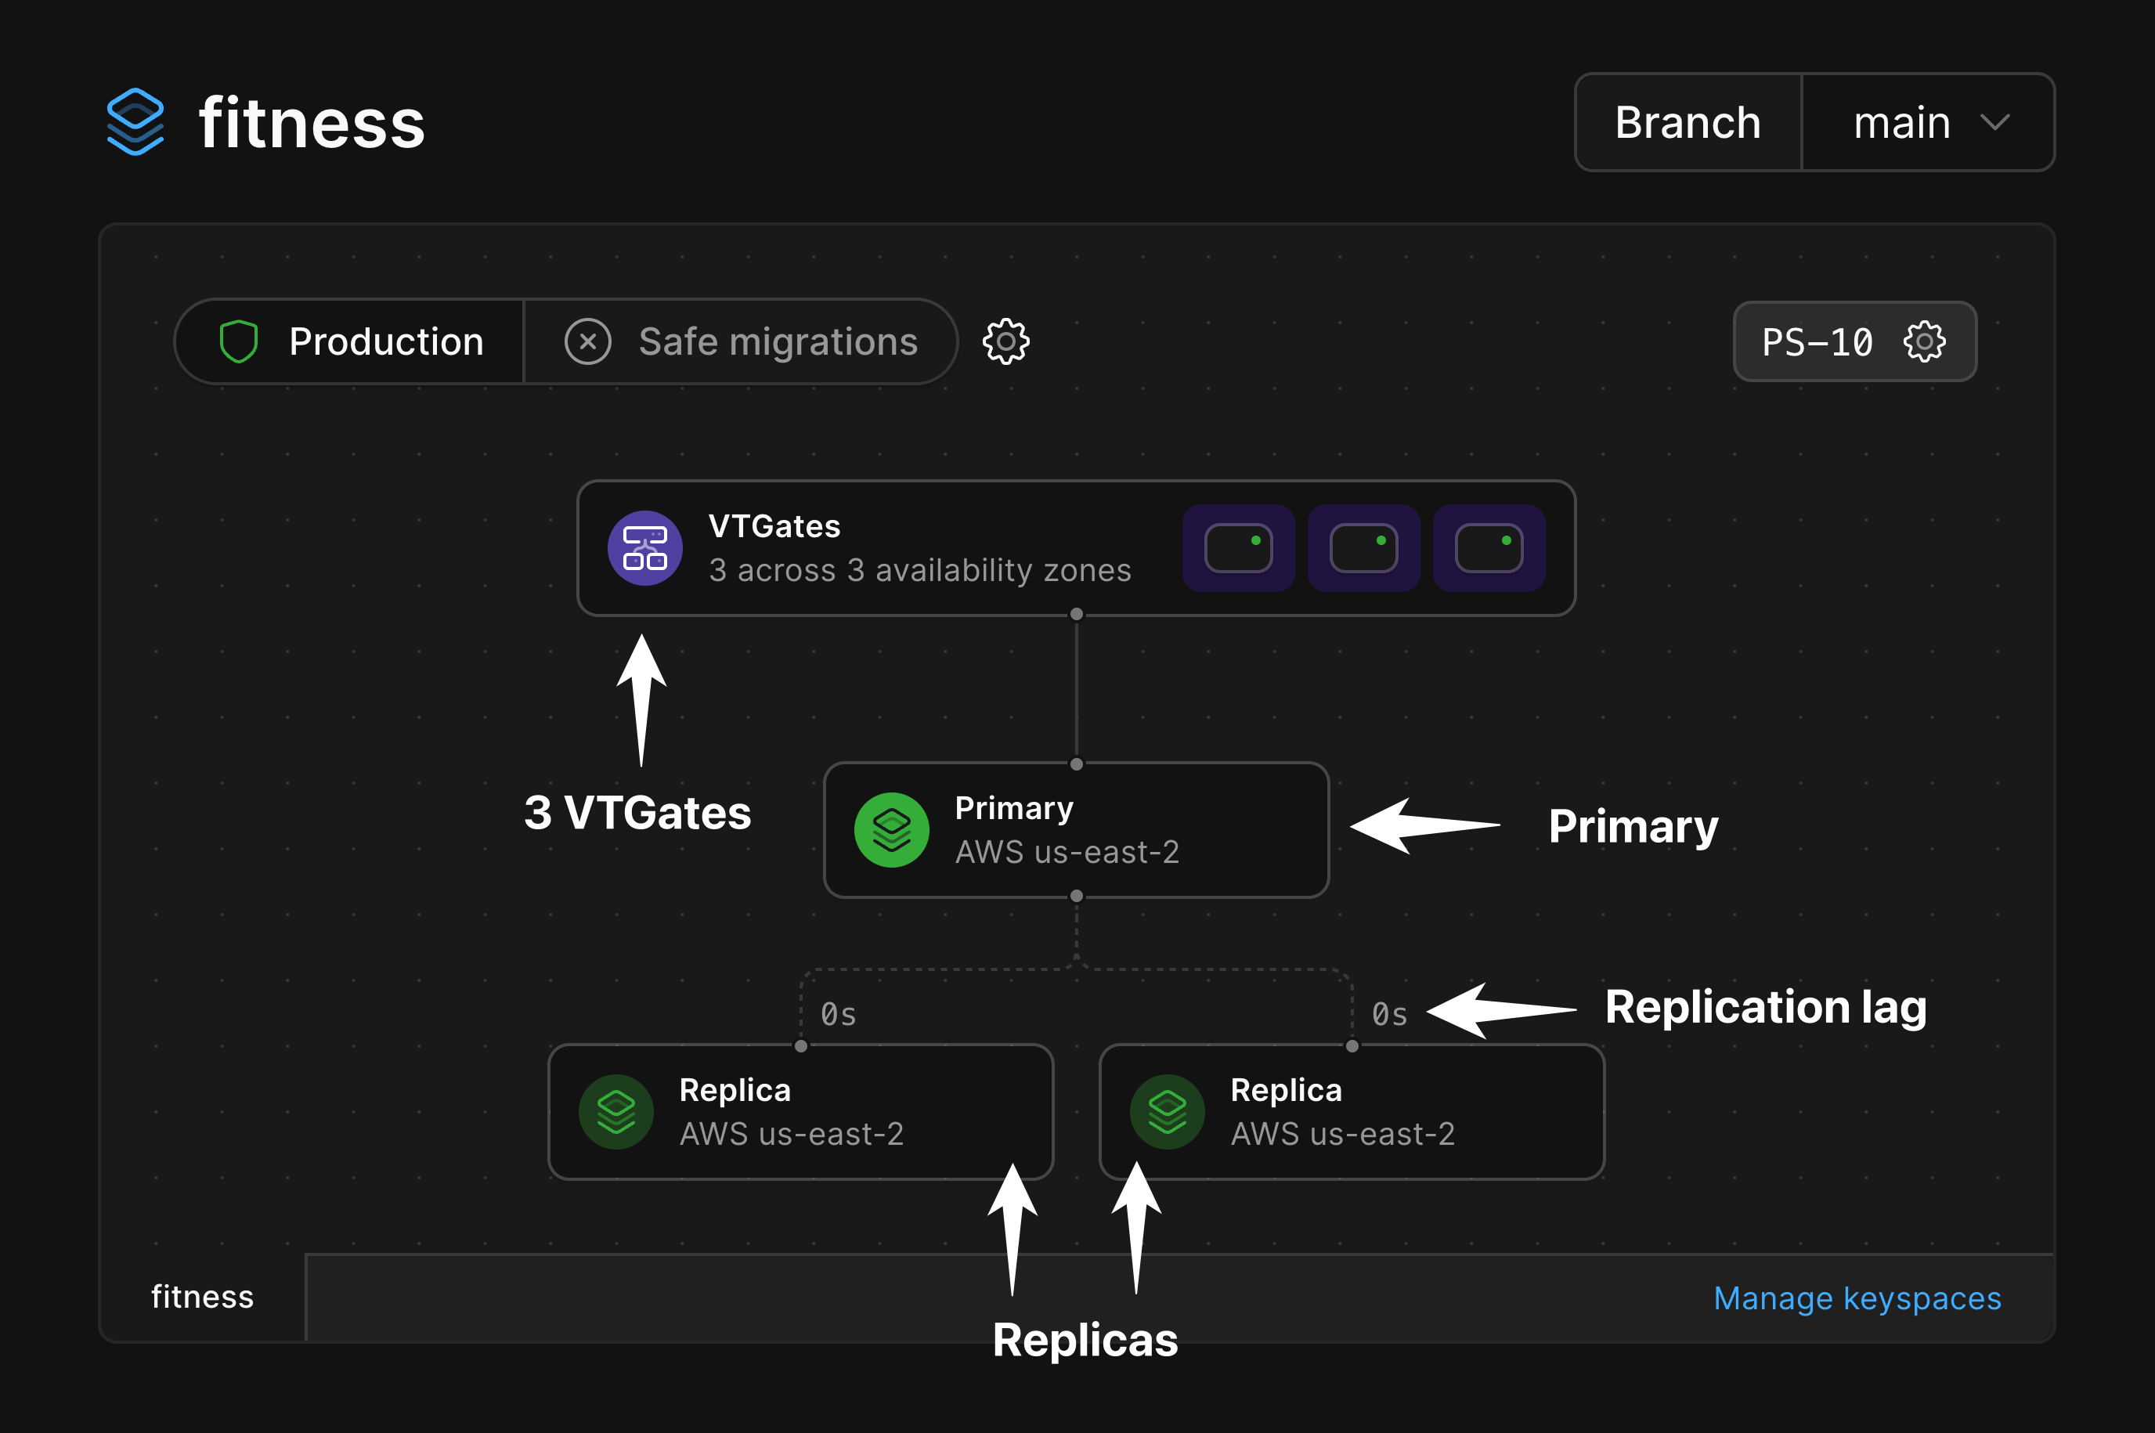
Task: Click the fitness database logo icon
Action: coord(135,121)
